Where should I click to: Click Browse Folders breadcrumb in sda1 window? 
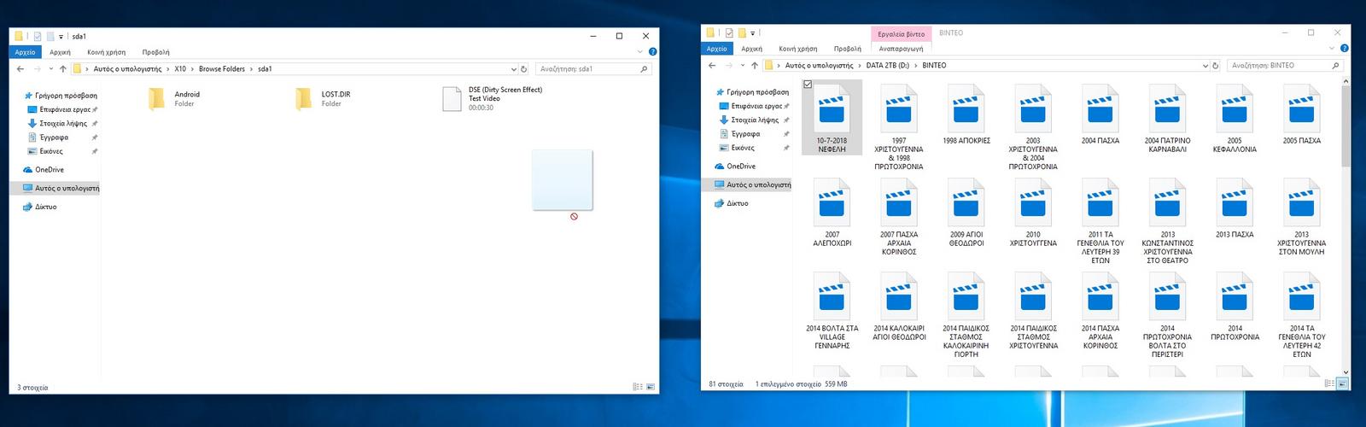(222, 68)
